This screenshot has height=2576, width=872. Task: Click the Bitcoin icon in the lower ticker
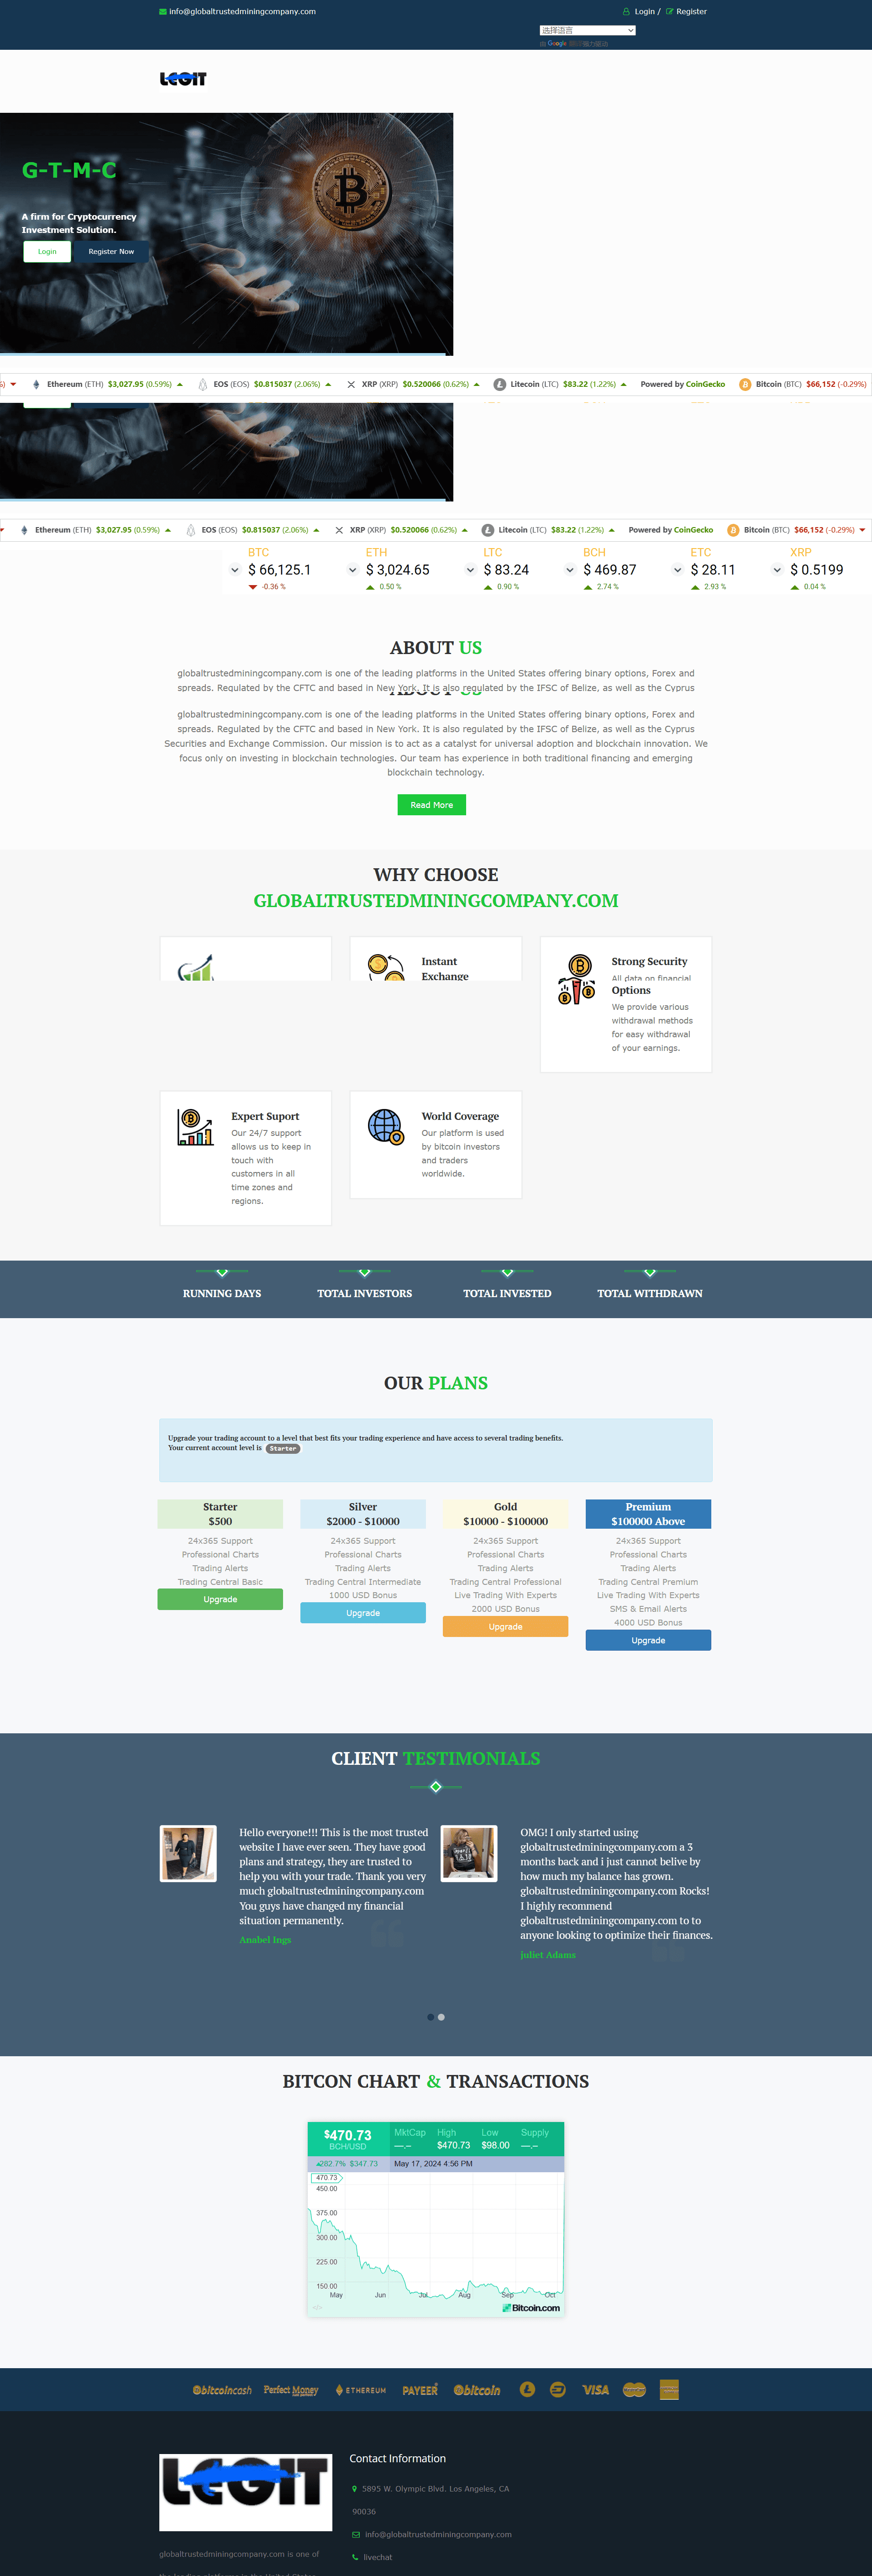(733, 530)
